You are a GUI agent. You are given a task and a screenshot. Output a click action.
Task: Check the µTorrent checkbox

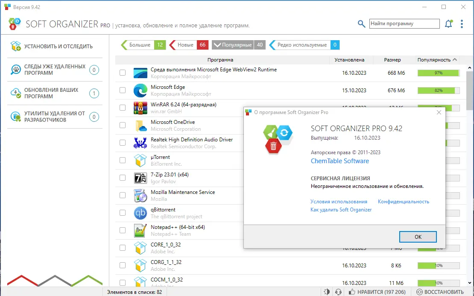pos(123,160)
